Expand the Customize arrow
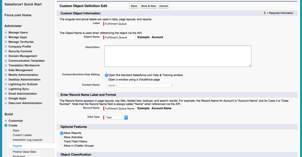The width and height of the screenshot is (302, 157). click(x=6, y=121)
